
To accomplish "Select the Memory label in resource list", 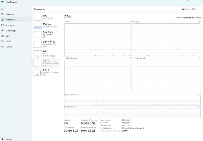I will click(x=47, y=24).
